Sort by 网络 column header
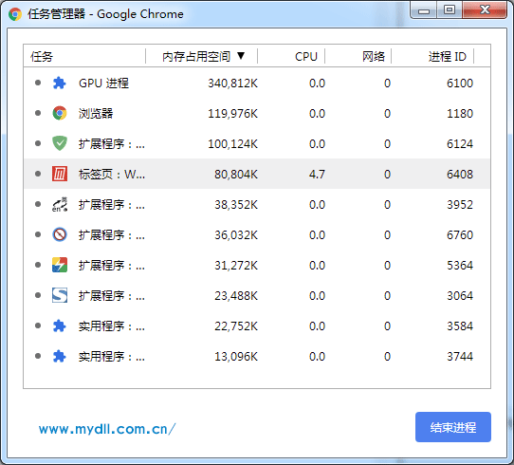Image resolution: width=514 pixels, height=465 pixels. pos(374,56)
